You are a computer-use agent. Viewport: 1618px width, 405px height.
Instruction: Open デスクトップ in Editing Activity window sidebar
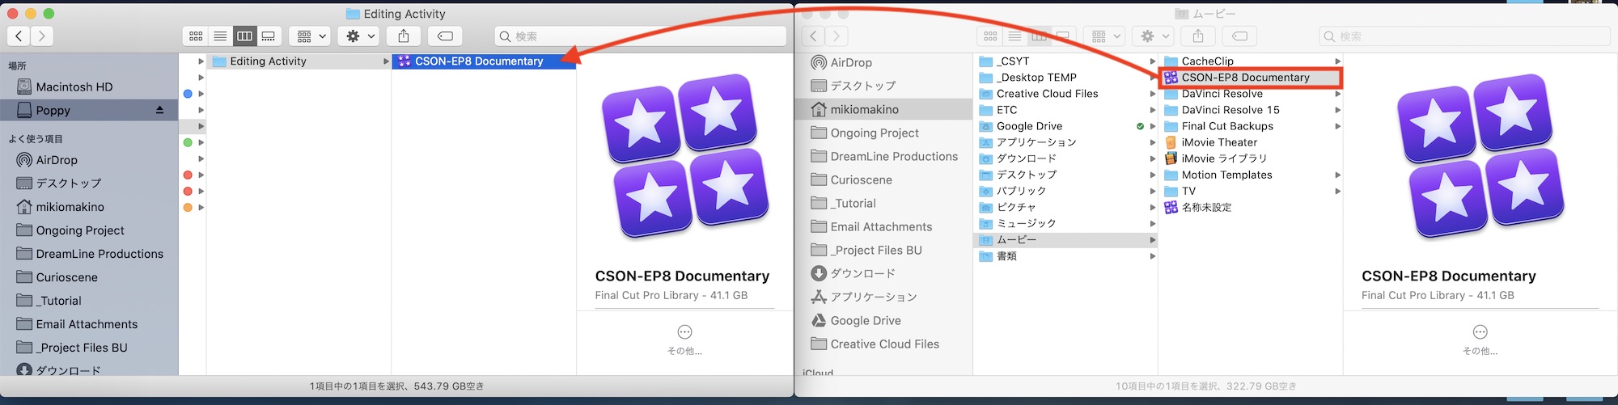click(69, 184)
